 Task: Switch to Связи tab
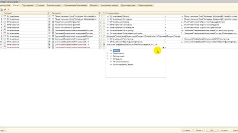pyautogui.click(x=16, y=5)
